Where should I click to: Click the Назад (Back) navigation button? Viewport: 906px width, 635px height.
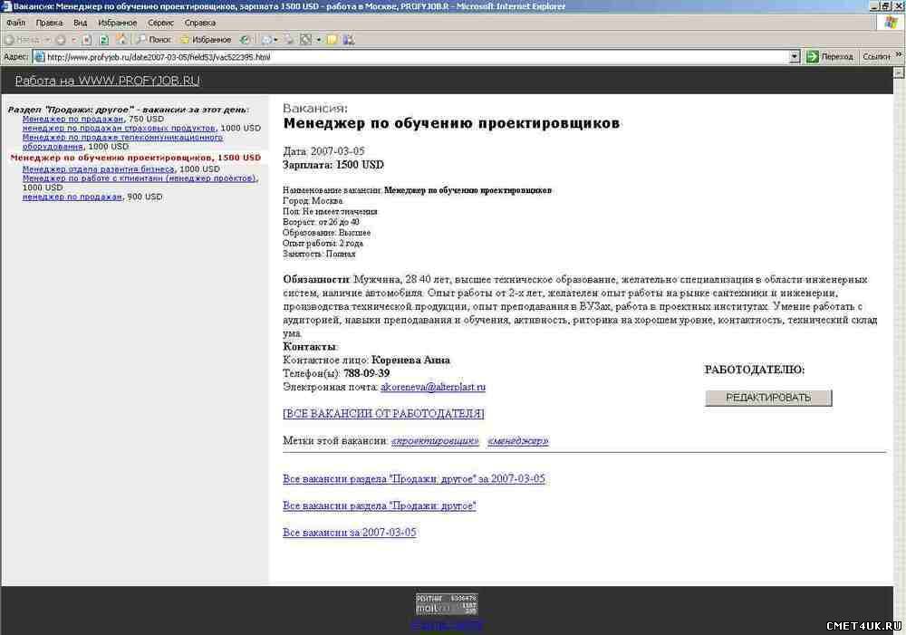point(22,40)
